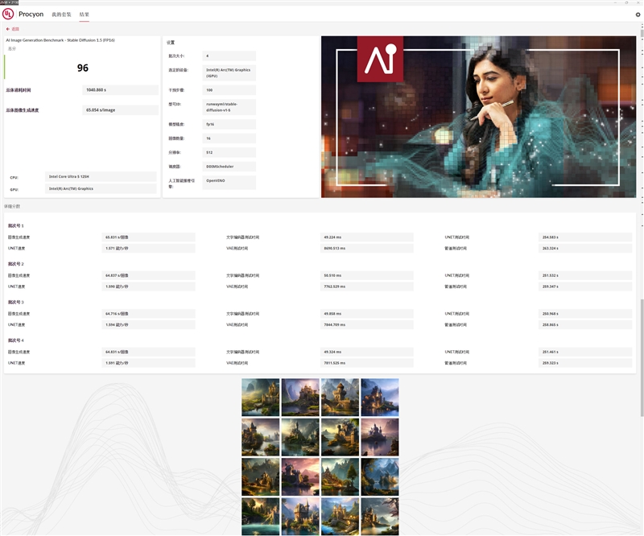Open the pink sunset castle thumbnail
Viewport: 644px width, 536px height.
[300, 477]
